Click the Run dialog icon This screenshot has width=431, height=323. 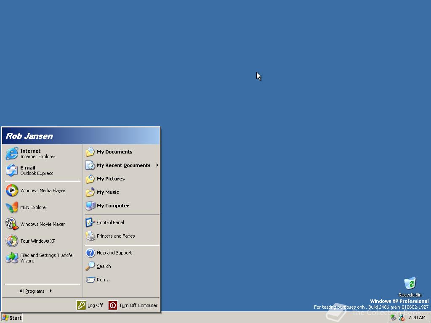click(90, 279)
